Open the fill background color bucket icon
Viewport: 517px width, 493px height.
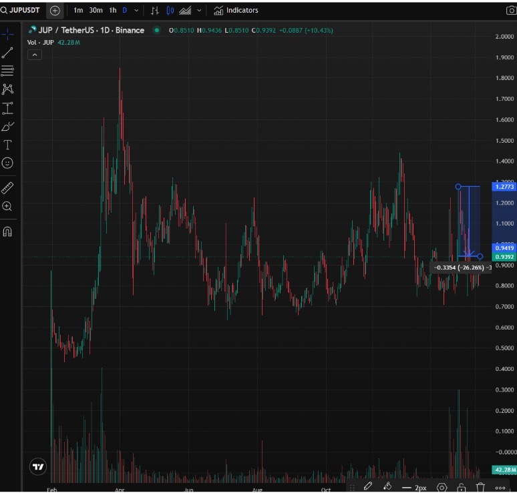(x=387, y=486)
